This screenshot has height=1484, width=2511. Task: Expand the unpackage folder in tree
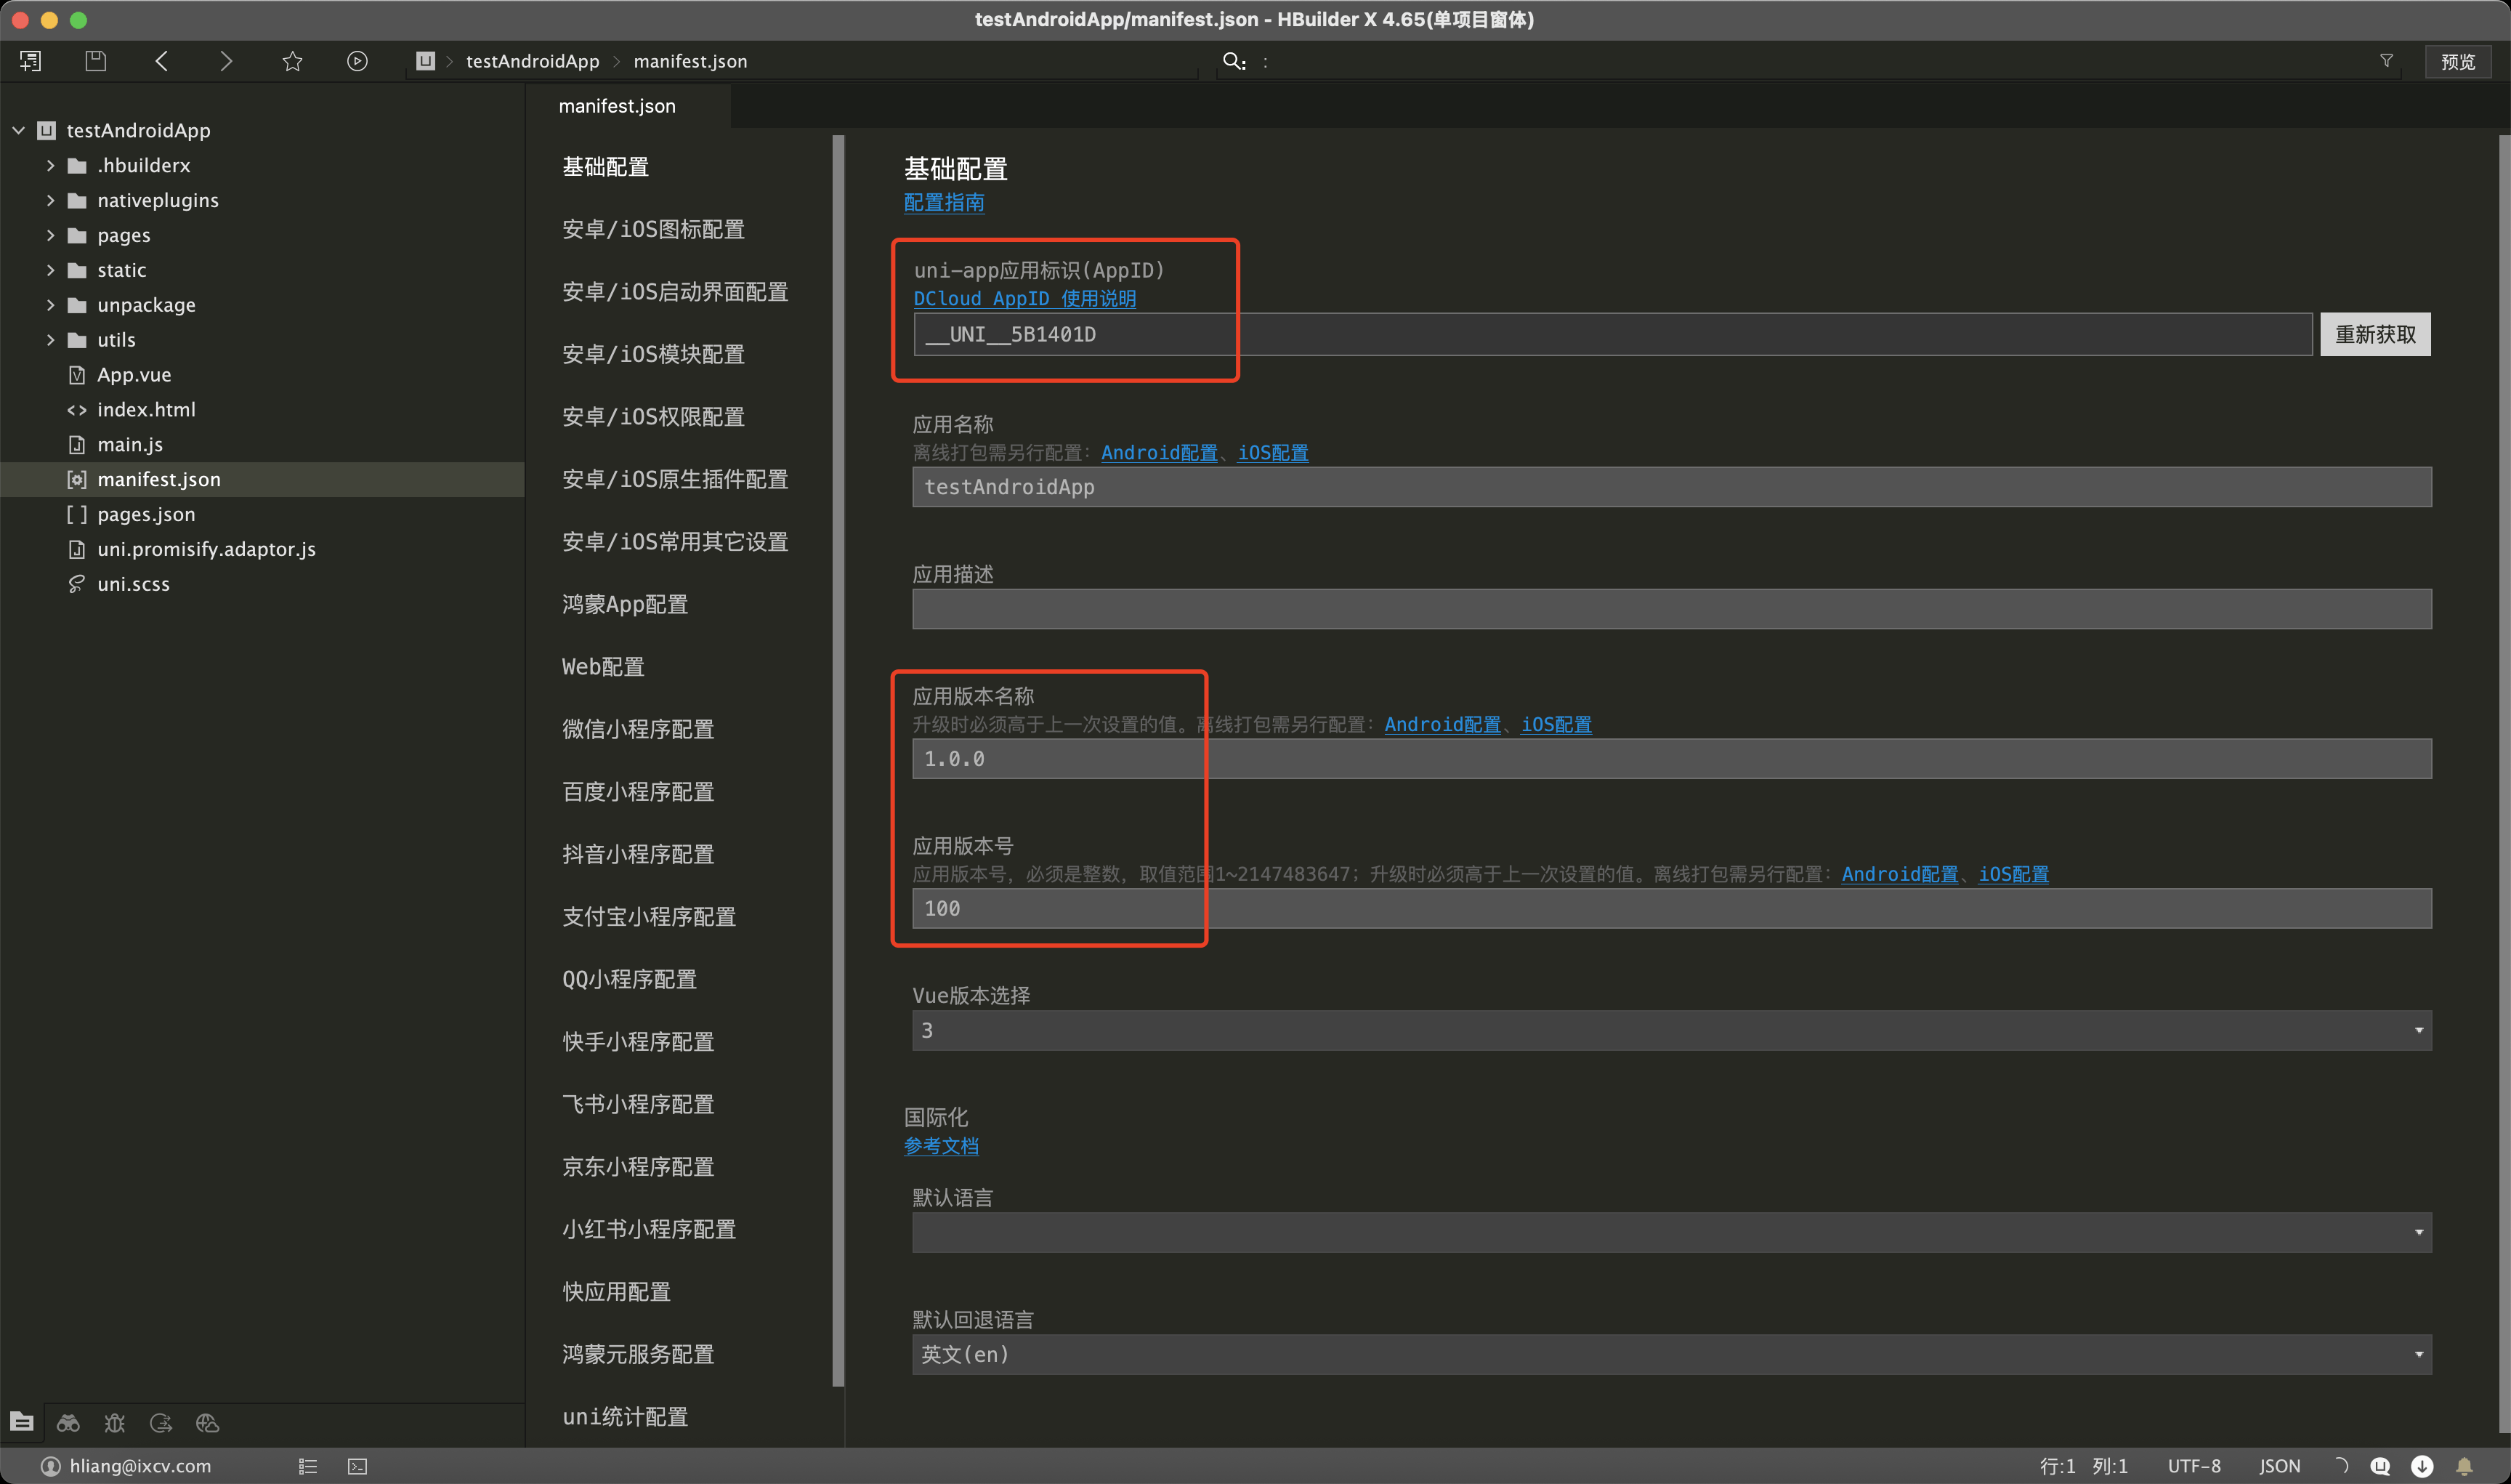click(x=51, y=305)
